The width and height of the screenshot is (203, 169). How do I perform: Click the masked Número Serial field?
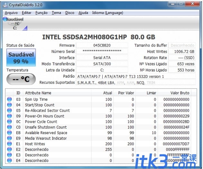[102, 51]
